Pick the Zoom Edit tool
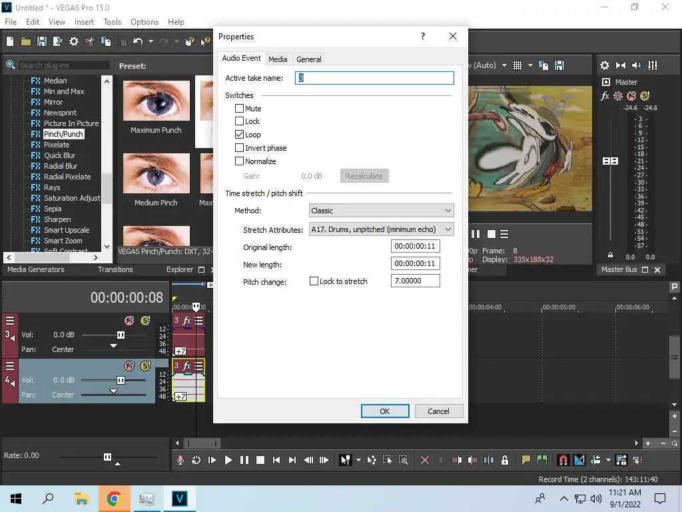The width and height of the screenshot is (682, 512). 403,460
